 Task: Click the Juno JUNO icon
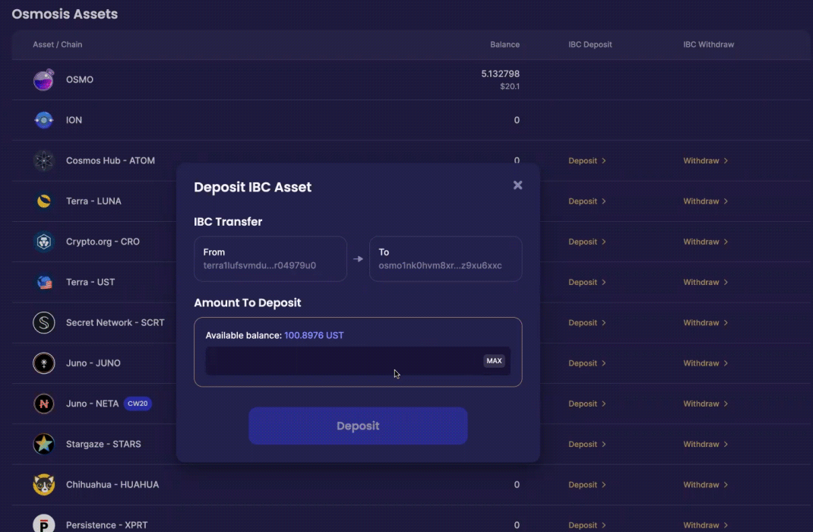pos(43,363)
